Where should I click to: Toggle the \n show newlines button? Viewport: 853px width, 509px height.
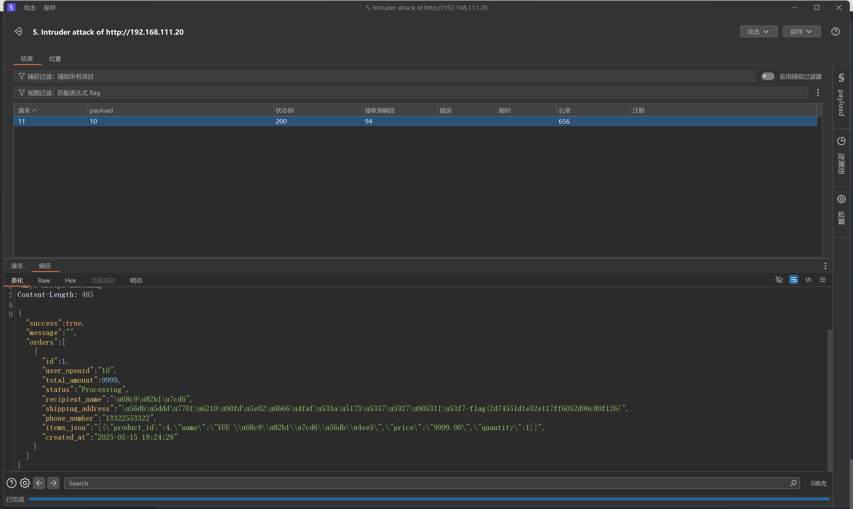[x=808, y=280]
